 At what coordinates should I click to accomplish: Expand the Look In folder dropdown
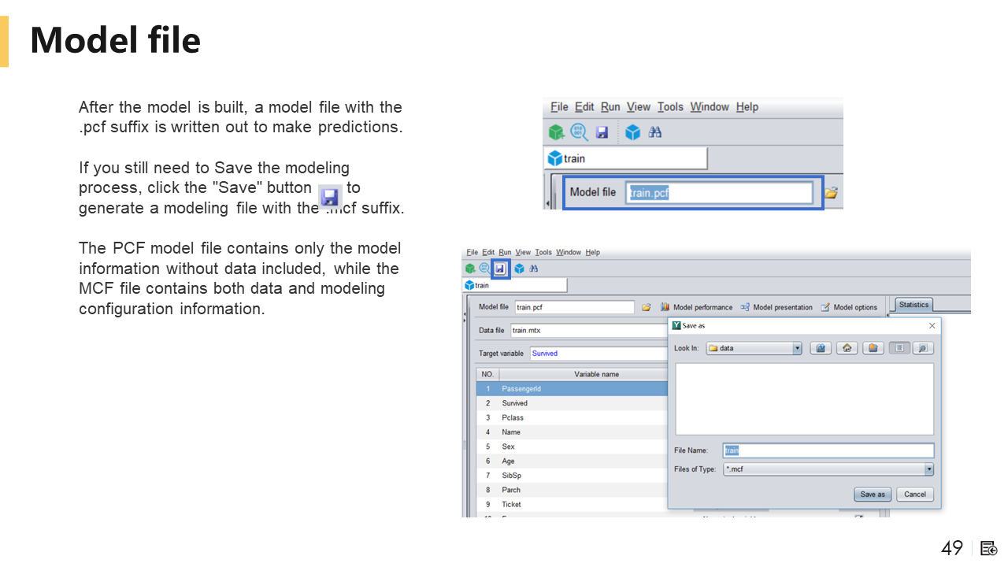pyautogui.click(x=797, y=348)
